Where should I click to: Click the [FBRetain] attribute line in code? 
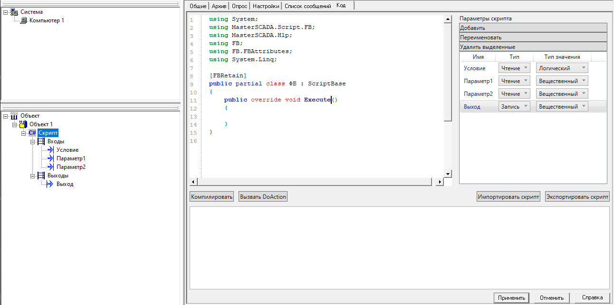coord(228,75)
